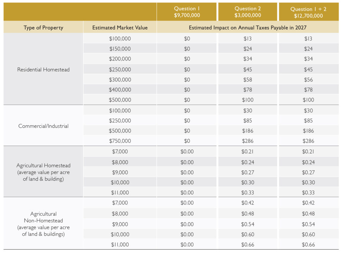Image resolution: width=343 pixels, height=253 pixels.
Task: Click the $286 value under Question 2
Action: tap(248, 141)
